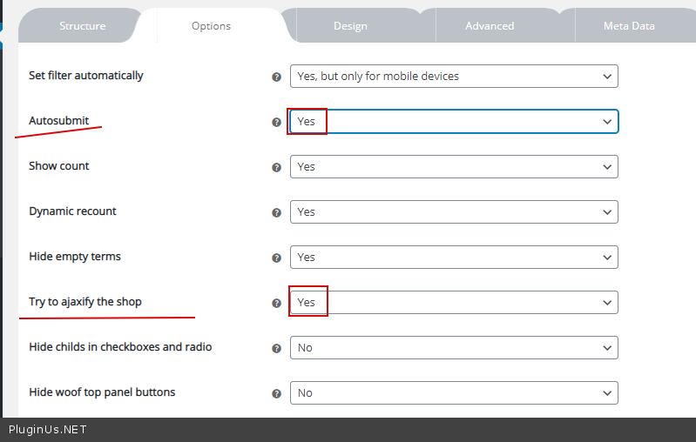Open the Show count select box

tap(454, 167)
